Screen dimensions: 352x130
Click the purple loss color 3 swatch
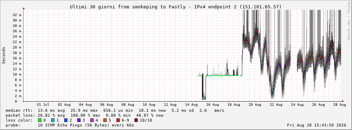coord(79,120)
